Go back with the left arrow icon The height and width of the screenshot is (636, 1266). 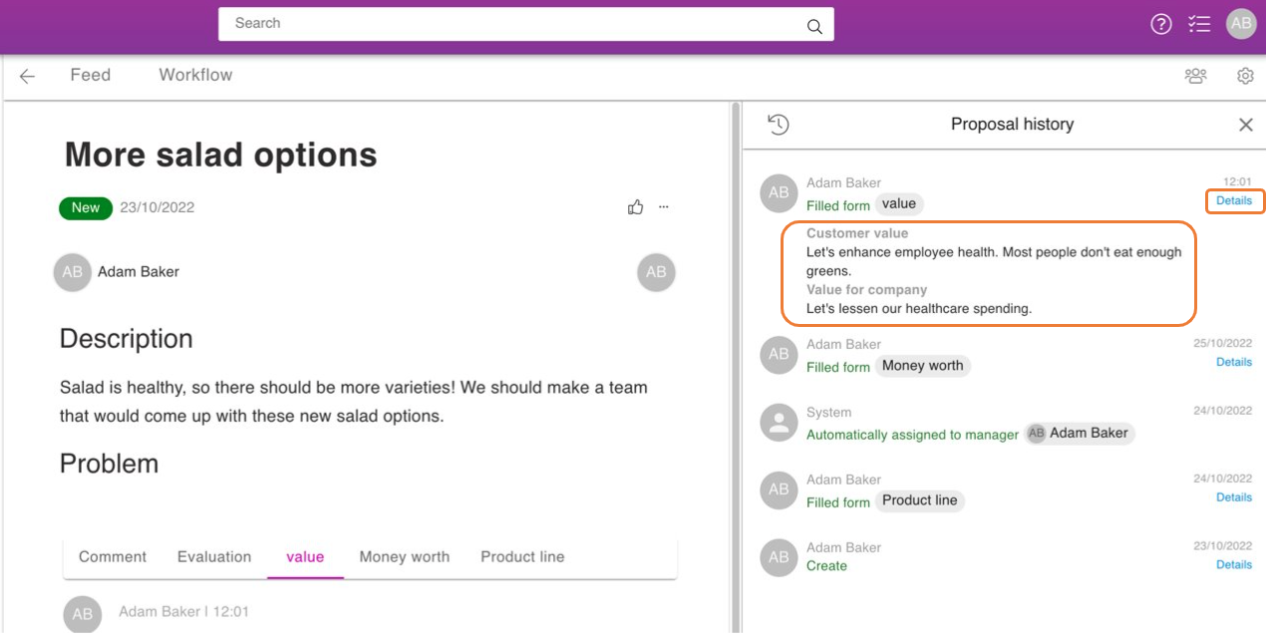[x=27, y=76]
